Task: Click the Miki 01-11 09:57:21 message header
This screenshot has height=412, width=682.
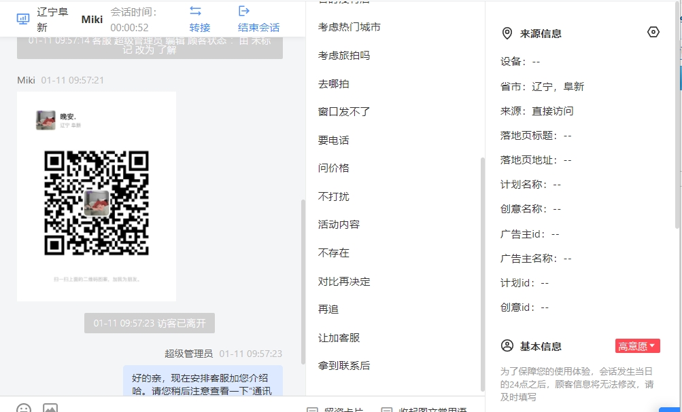Action: click(x=61, y=80)
